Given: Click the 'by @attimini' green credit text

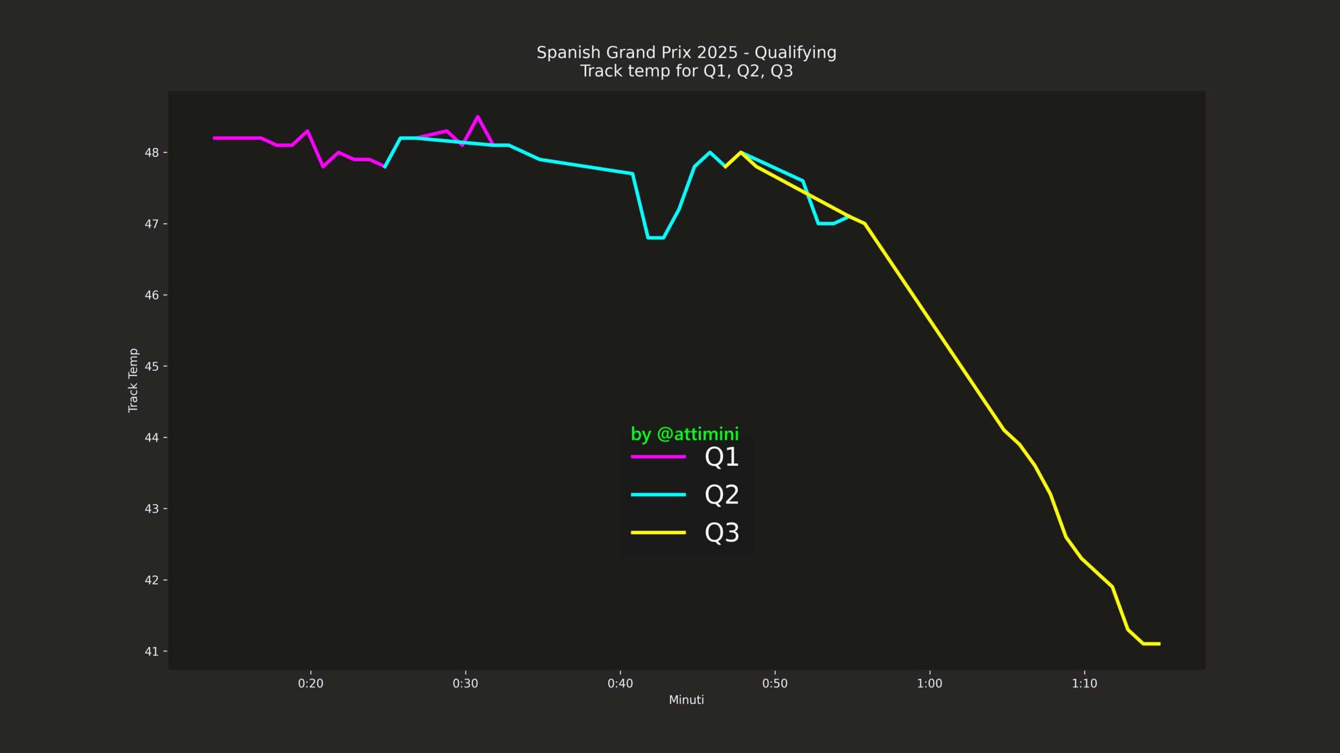Looking at the screenshot, I should (x=685, y=434).
